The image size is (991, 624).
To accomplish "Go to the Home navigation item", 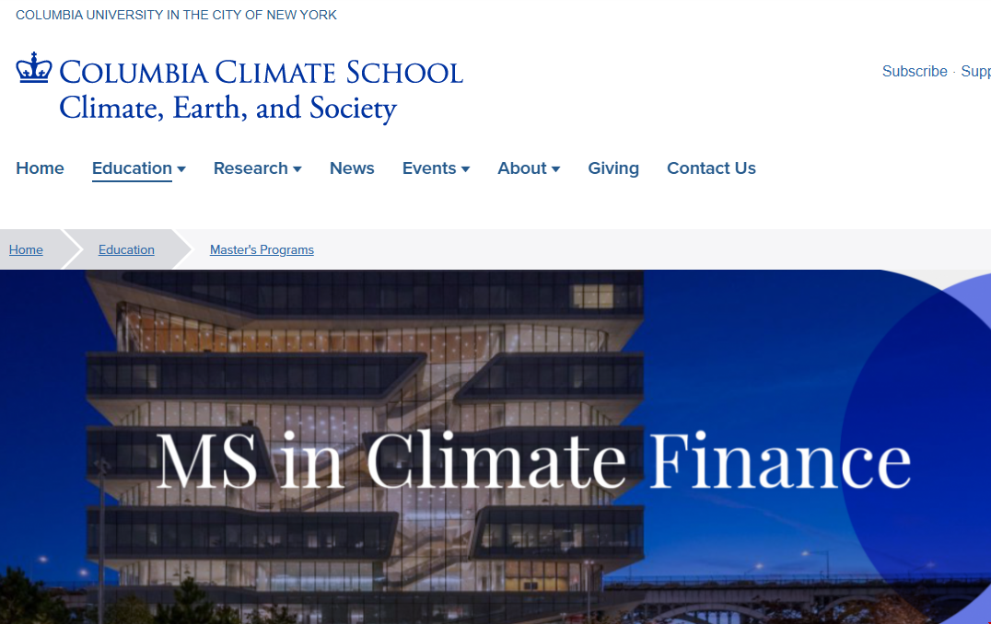I will [40, 168].
